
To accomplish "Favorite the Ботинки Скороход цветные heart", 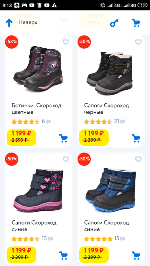I will [x=66, y=42].
